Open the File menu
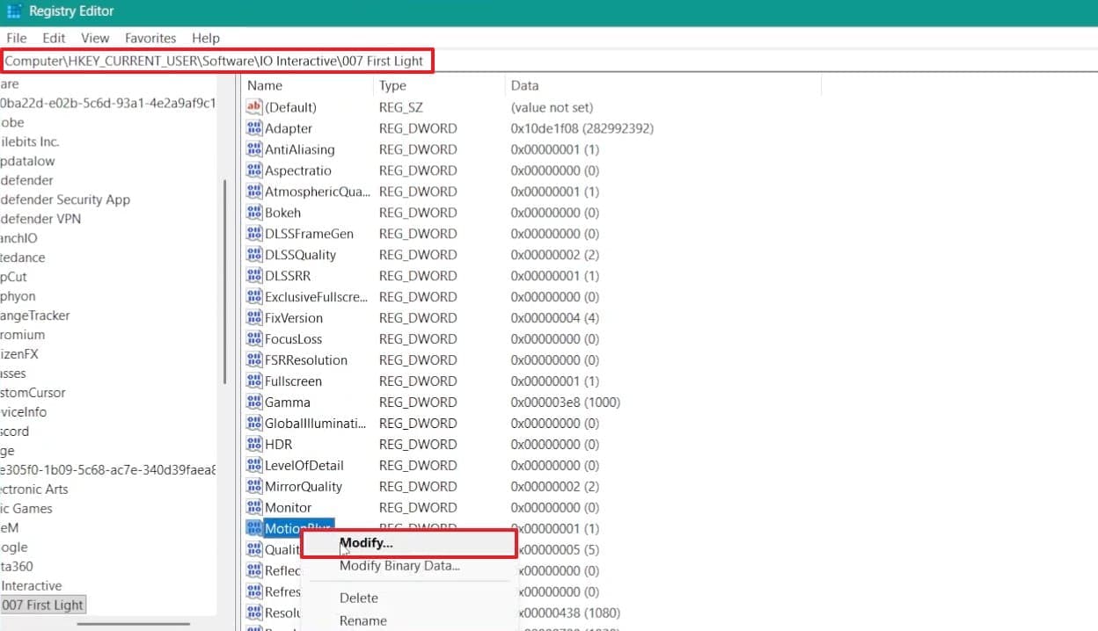 [17, 38]
